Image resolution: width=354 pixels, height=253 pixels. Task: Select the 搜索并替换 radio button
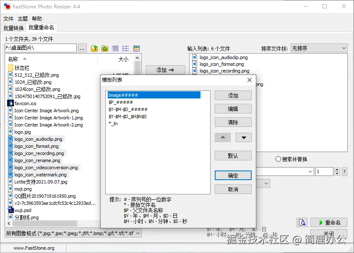click(x=278, y=159)
